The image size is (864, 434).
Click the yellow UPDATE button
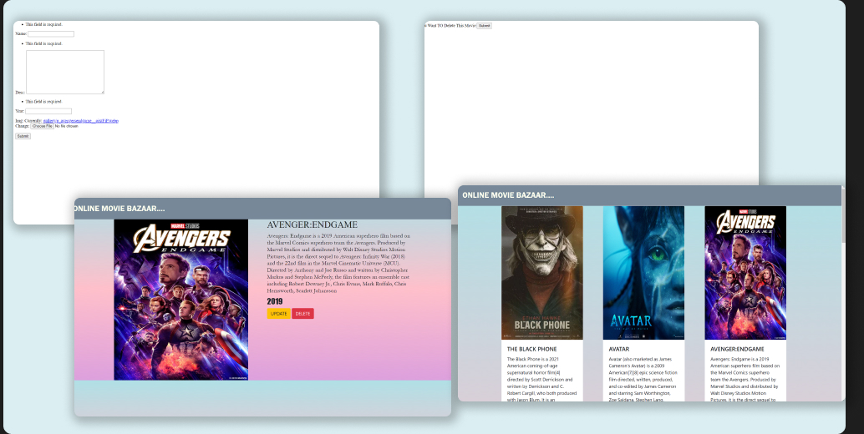(x=279, y=314)
